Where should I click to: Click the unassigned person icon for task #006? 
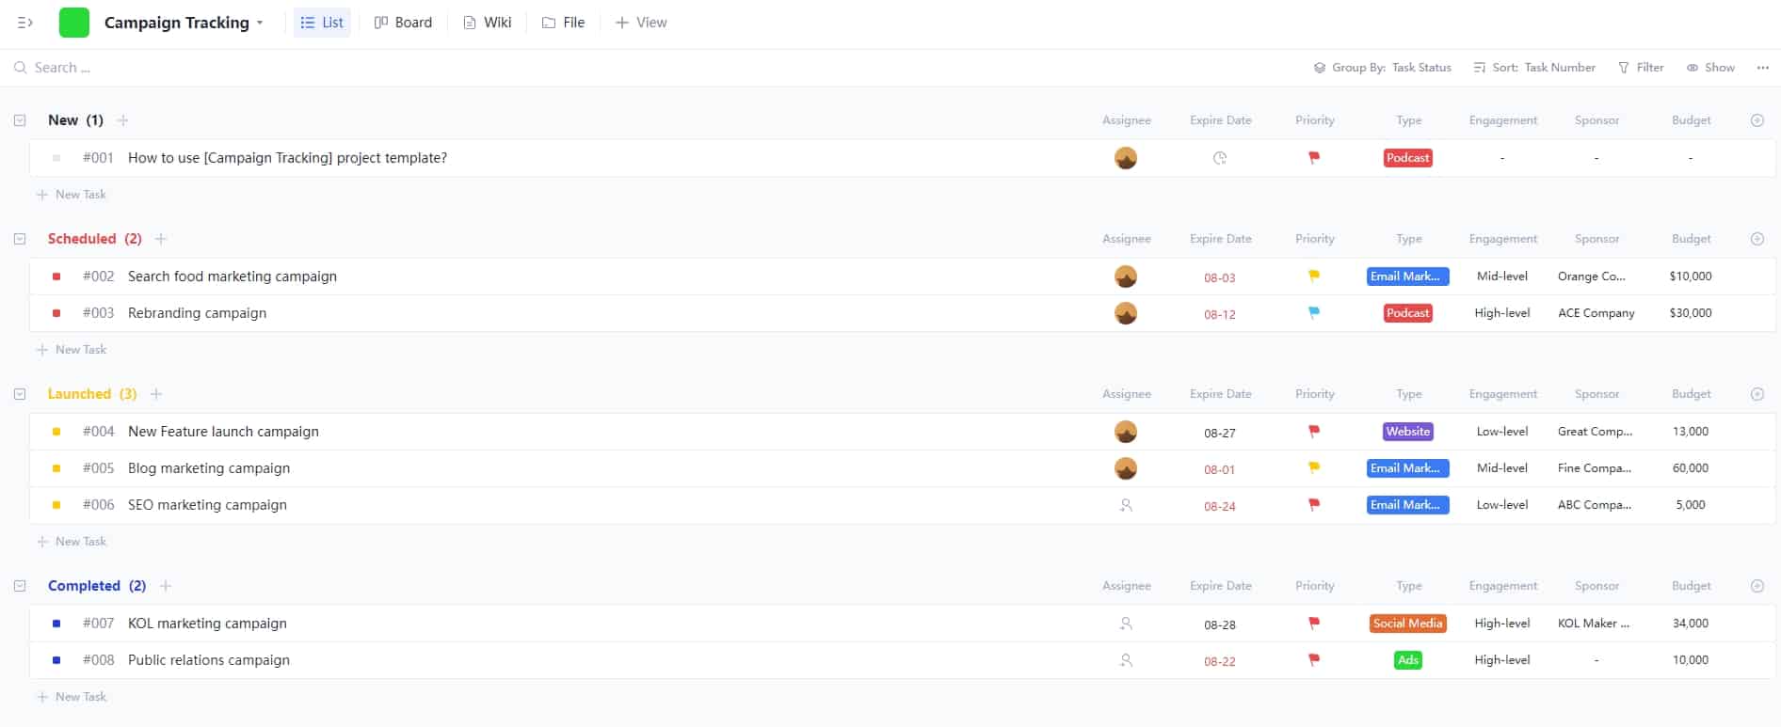point(1126,505)
